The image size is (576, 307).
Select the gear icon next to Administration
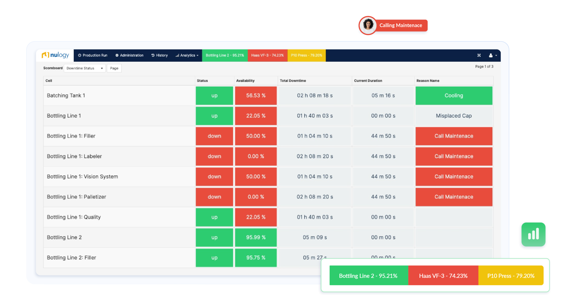click(117, 55)
